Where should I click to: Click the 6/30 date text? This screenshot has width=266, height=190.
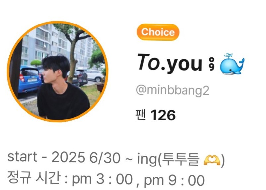click(105, 158)
